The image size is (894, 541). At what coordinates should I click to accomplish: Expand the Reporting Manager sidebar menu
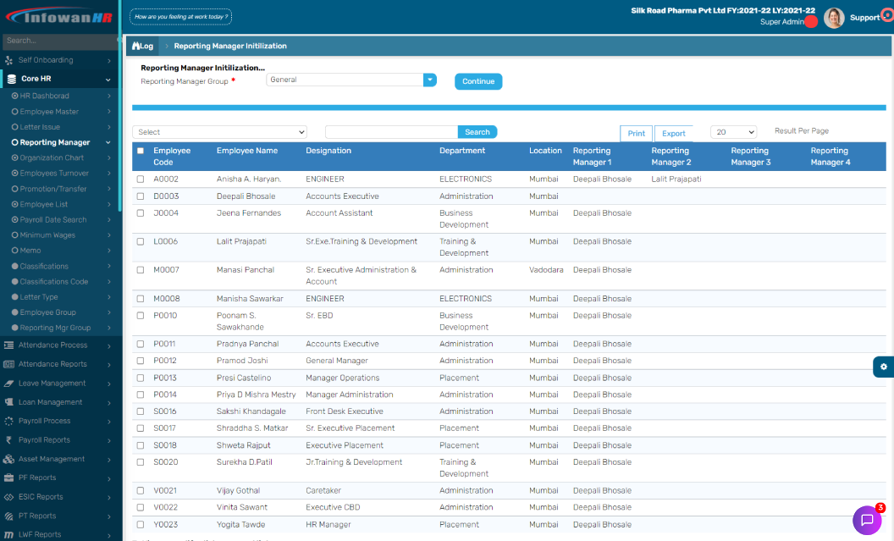pyautogui.click(x=49, y=141)
